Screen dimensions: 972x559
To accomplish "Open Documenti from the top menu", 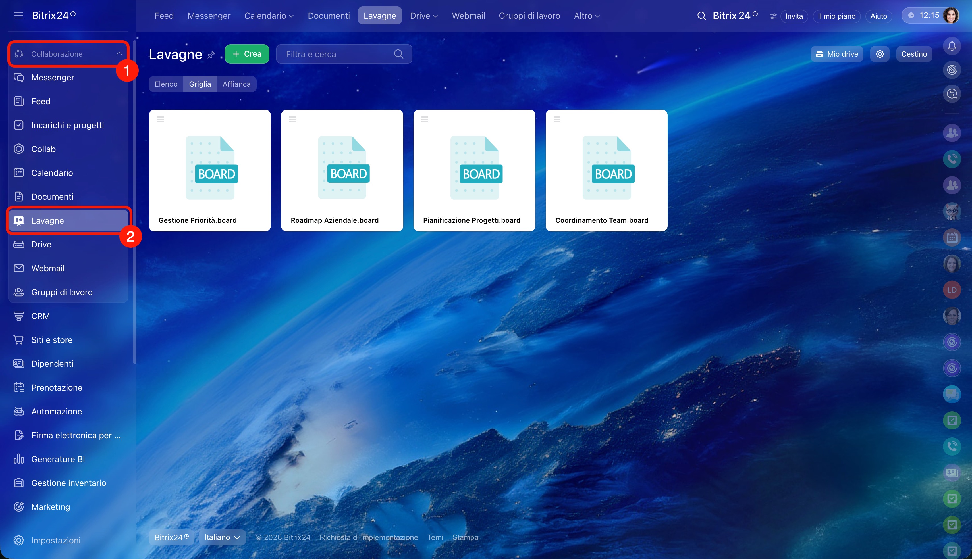I will click(329, 16).
